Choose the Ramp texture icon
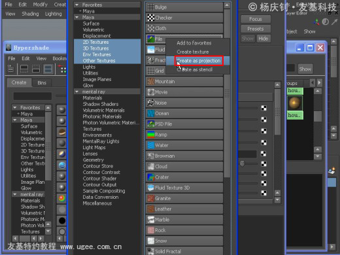The image size is (340, 255). 151,135
